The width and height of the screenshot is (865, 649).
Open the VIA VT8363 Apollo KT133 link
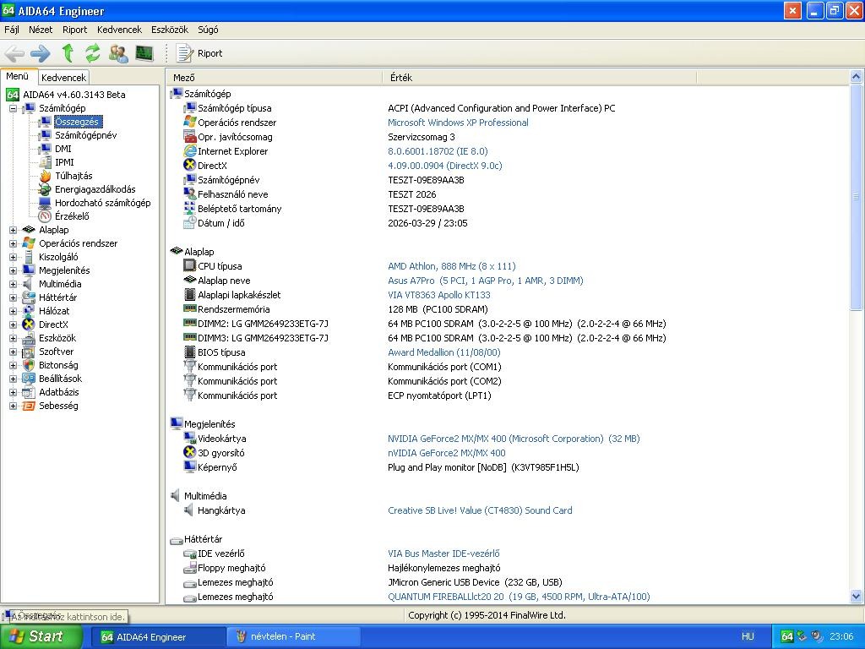coord(439,295)
